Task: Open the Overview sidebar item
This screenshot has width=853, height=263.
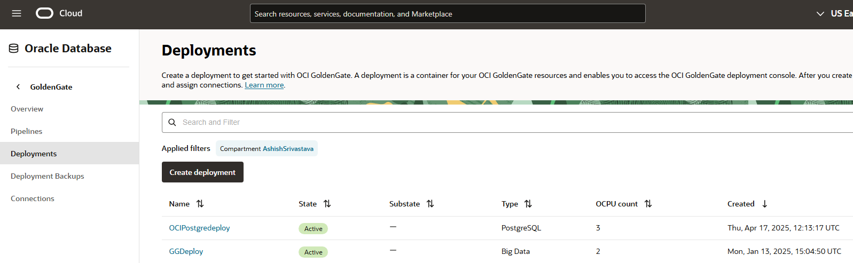Action: (27, 109)
